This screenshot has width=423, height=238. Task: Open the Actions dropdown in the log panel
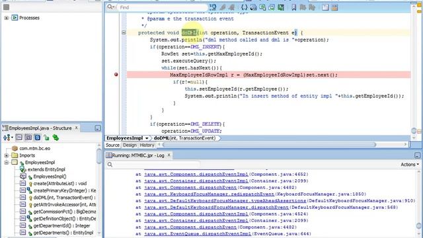[410, 165]
